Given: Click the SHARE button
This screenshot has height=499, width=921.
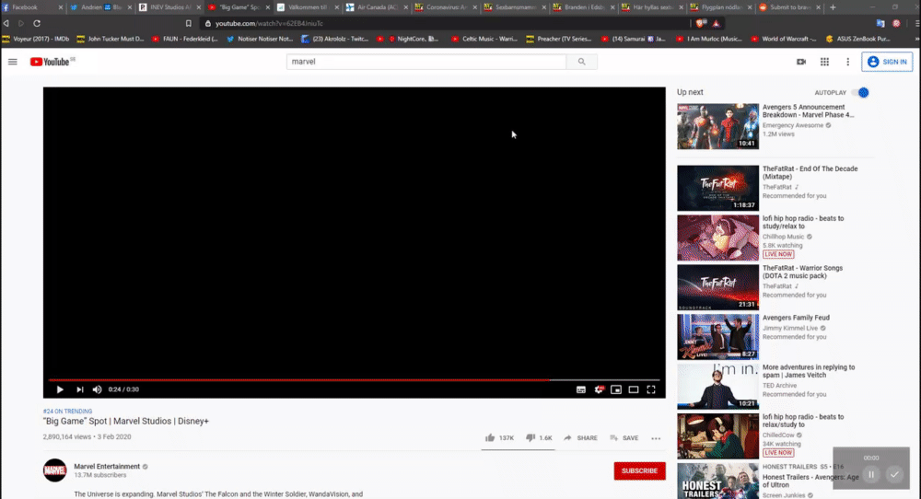Looking at the screenshot, I should click(581, 438).
